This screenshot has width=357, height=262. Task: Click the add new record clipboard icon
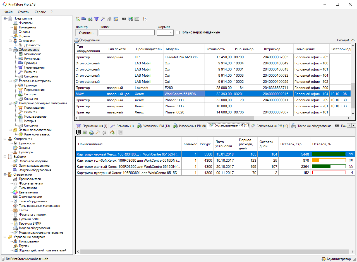tap(78, 19)
